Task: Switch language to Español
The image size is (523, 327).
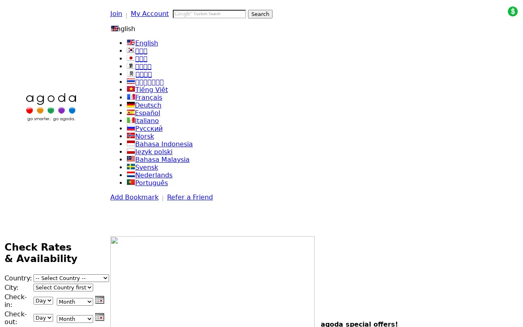Action: (x=148, y=113)
